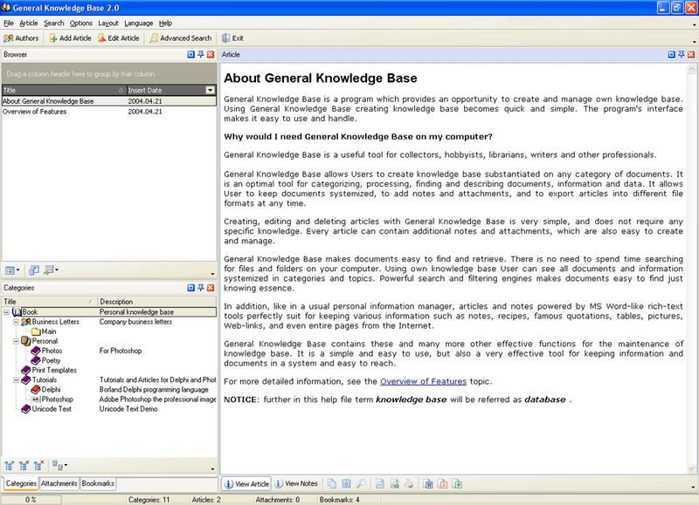Screen dimensions: 699x505
Task: Open the Insert Date column filter dropdown
Action: [211, 91]
